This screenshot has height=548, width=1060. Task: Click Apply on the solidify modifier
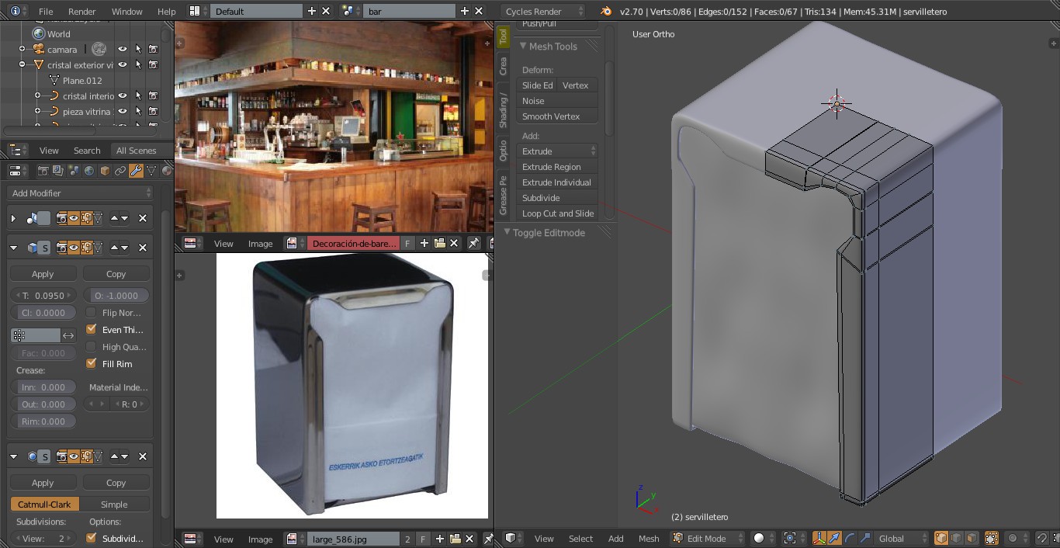43,273
